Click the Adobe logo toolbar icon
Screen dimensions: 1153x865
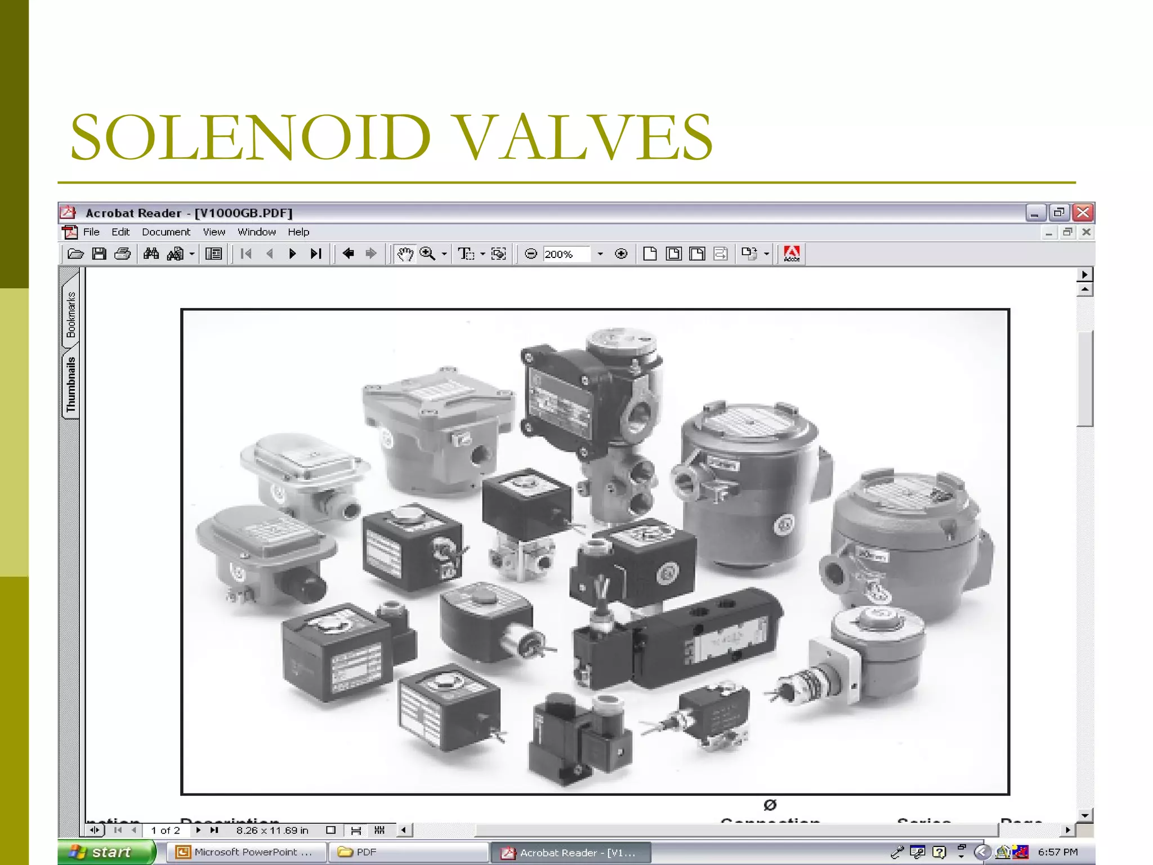[792, 254]
